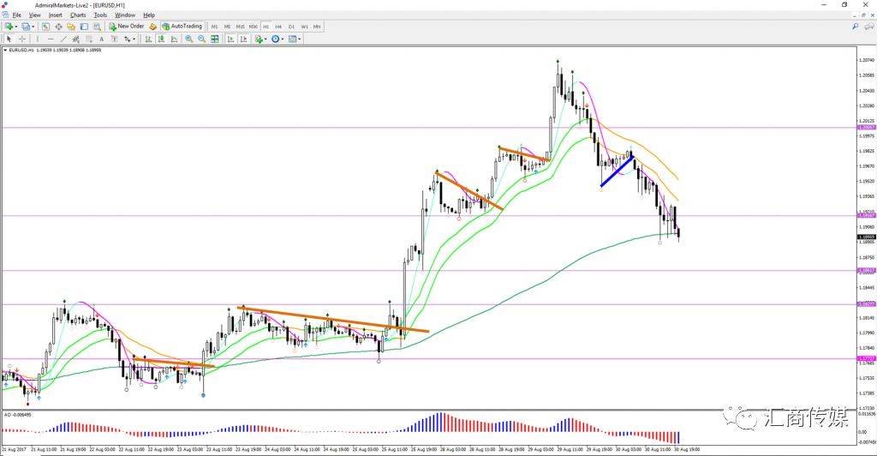Choose the Vertical Line drawing tool

(x=38, y=39)
